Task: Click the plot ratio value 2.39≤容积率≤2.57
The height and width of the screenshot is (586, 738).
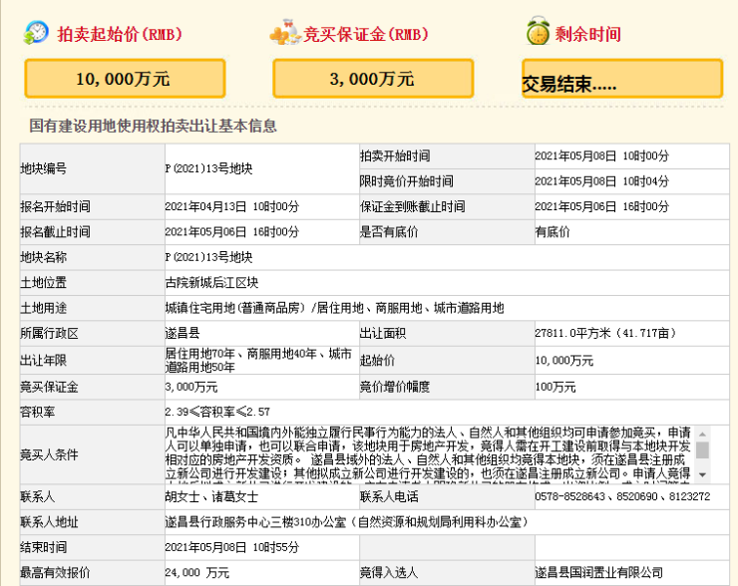Action: tap(217, 411)
